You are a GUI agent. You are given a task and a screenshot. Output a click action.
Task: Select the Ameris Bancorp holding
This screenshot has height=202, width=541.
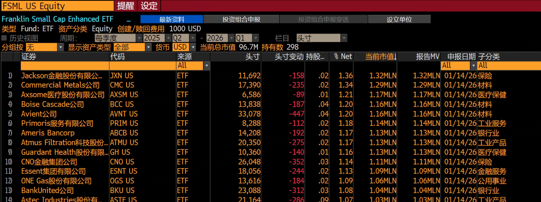48,133
